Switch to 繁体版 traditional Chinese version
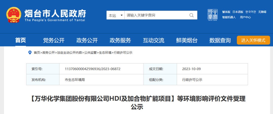This screenshot has width=273, height=114. point(226,12)
